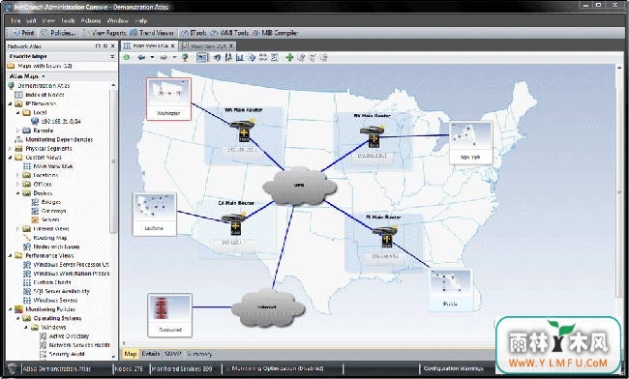Click the green plus add icon

[x=289, y=57]
